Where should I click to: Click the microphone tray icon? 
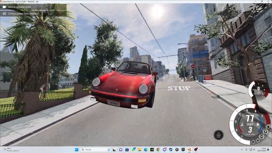246,150
